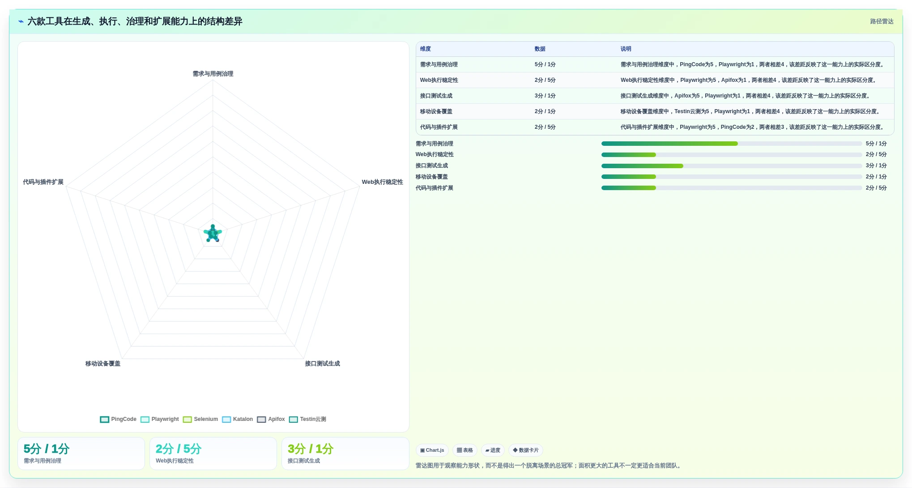Screen dimensions: 912x488
Task: Toggle Testin云测 legend swatch
Action: [294, 420]
